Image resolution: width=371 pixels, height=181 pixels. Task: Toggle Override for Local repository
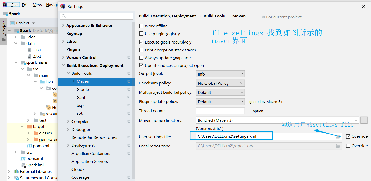[348, 146]
